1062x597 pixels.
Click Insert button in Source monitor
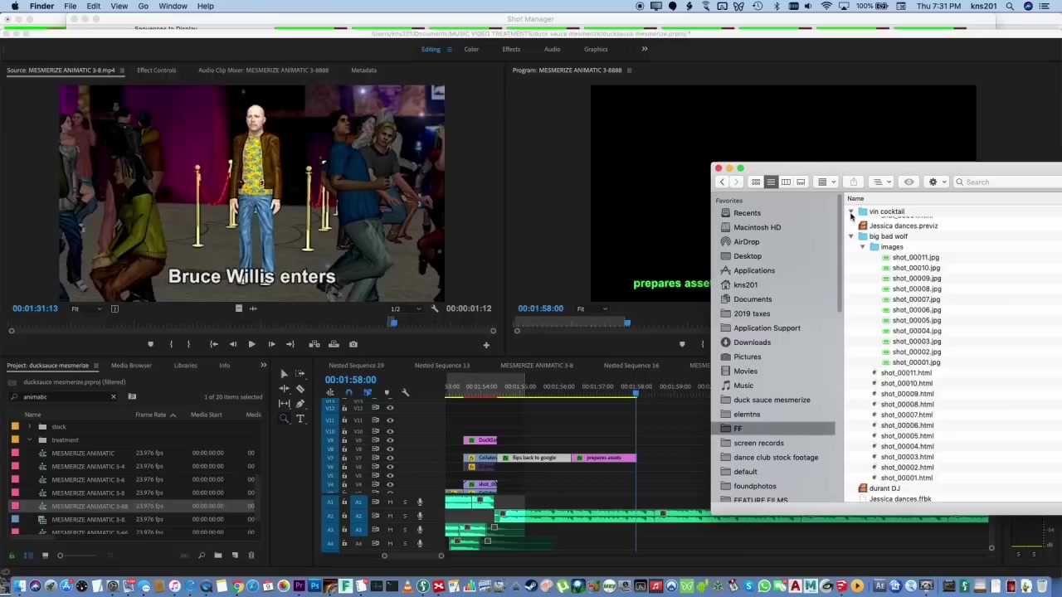coord(314,344)
